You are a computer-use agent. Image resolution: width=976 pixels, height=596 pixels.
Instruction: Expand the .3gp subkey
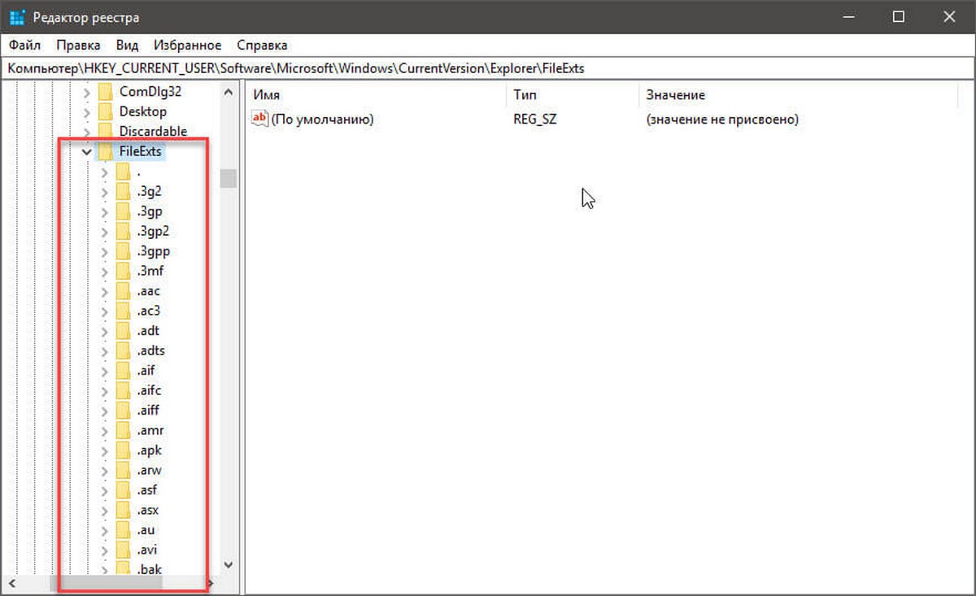(x=103, y=211)
